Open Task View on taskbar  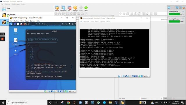pyautogui.click(x=56, y=102)
